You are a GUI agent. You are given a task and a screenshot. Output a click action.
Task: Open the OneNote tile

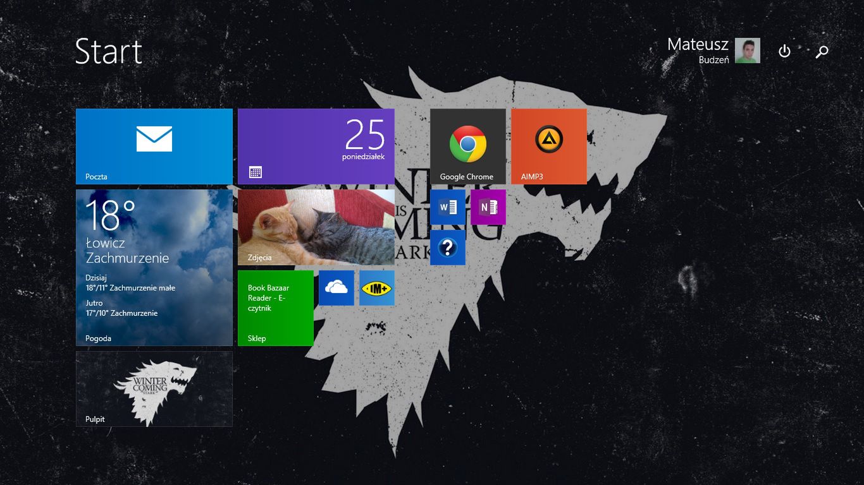(x=488, y=207)
